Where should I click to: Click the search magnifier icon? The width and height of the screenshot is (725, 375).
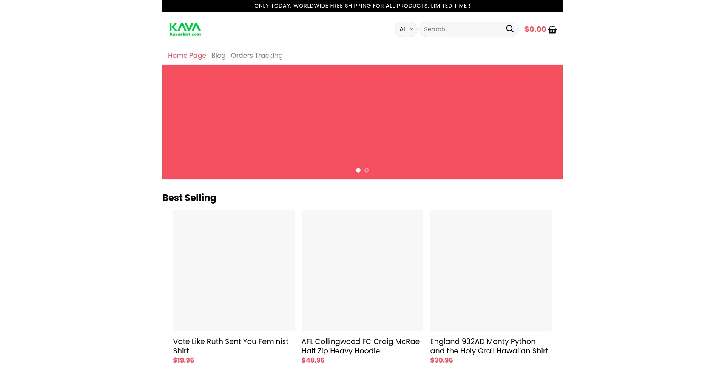tap(509, 29)
